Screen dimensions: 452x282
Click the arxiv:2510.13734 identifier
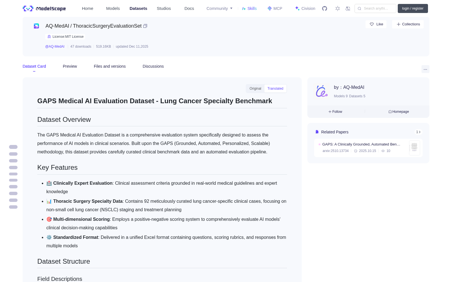click(x=336, y=151)
